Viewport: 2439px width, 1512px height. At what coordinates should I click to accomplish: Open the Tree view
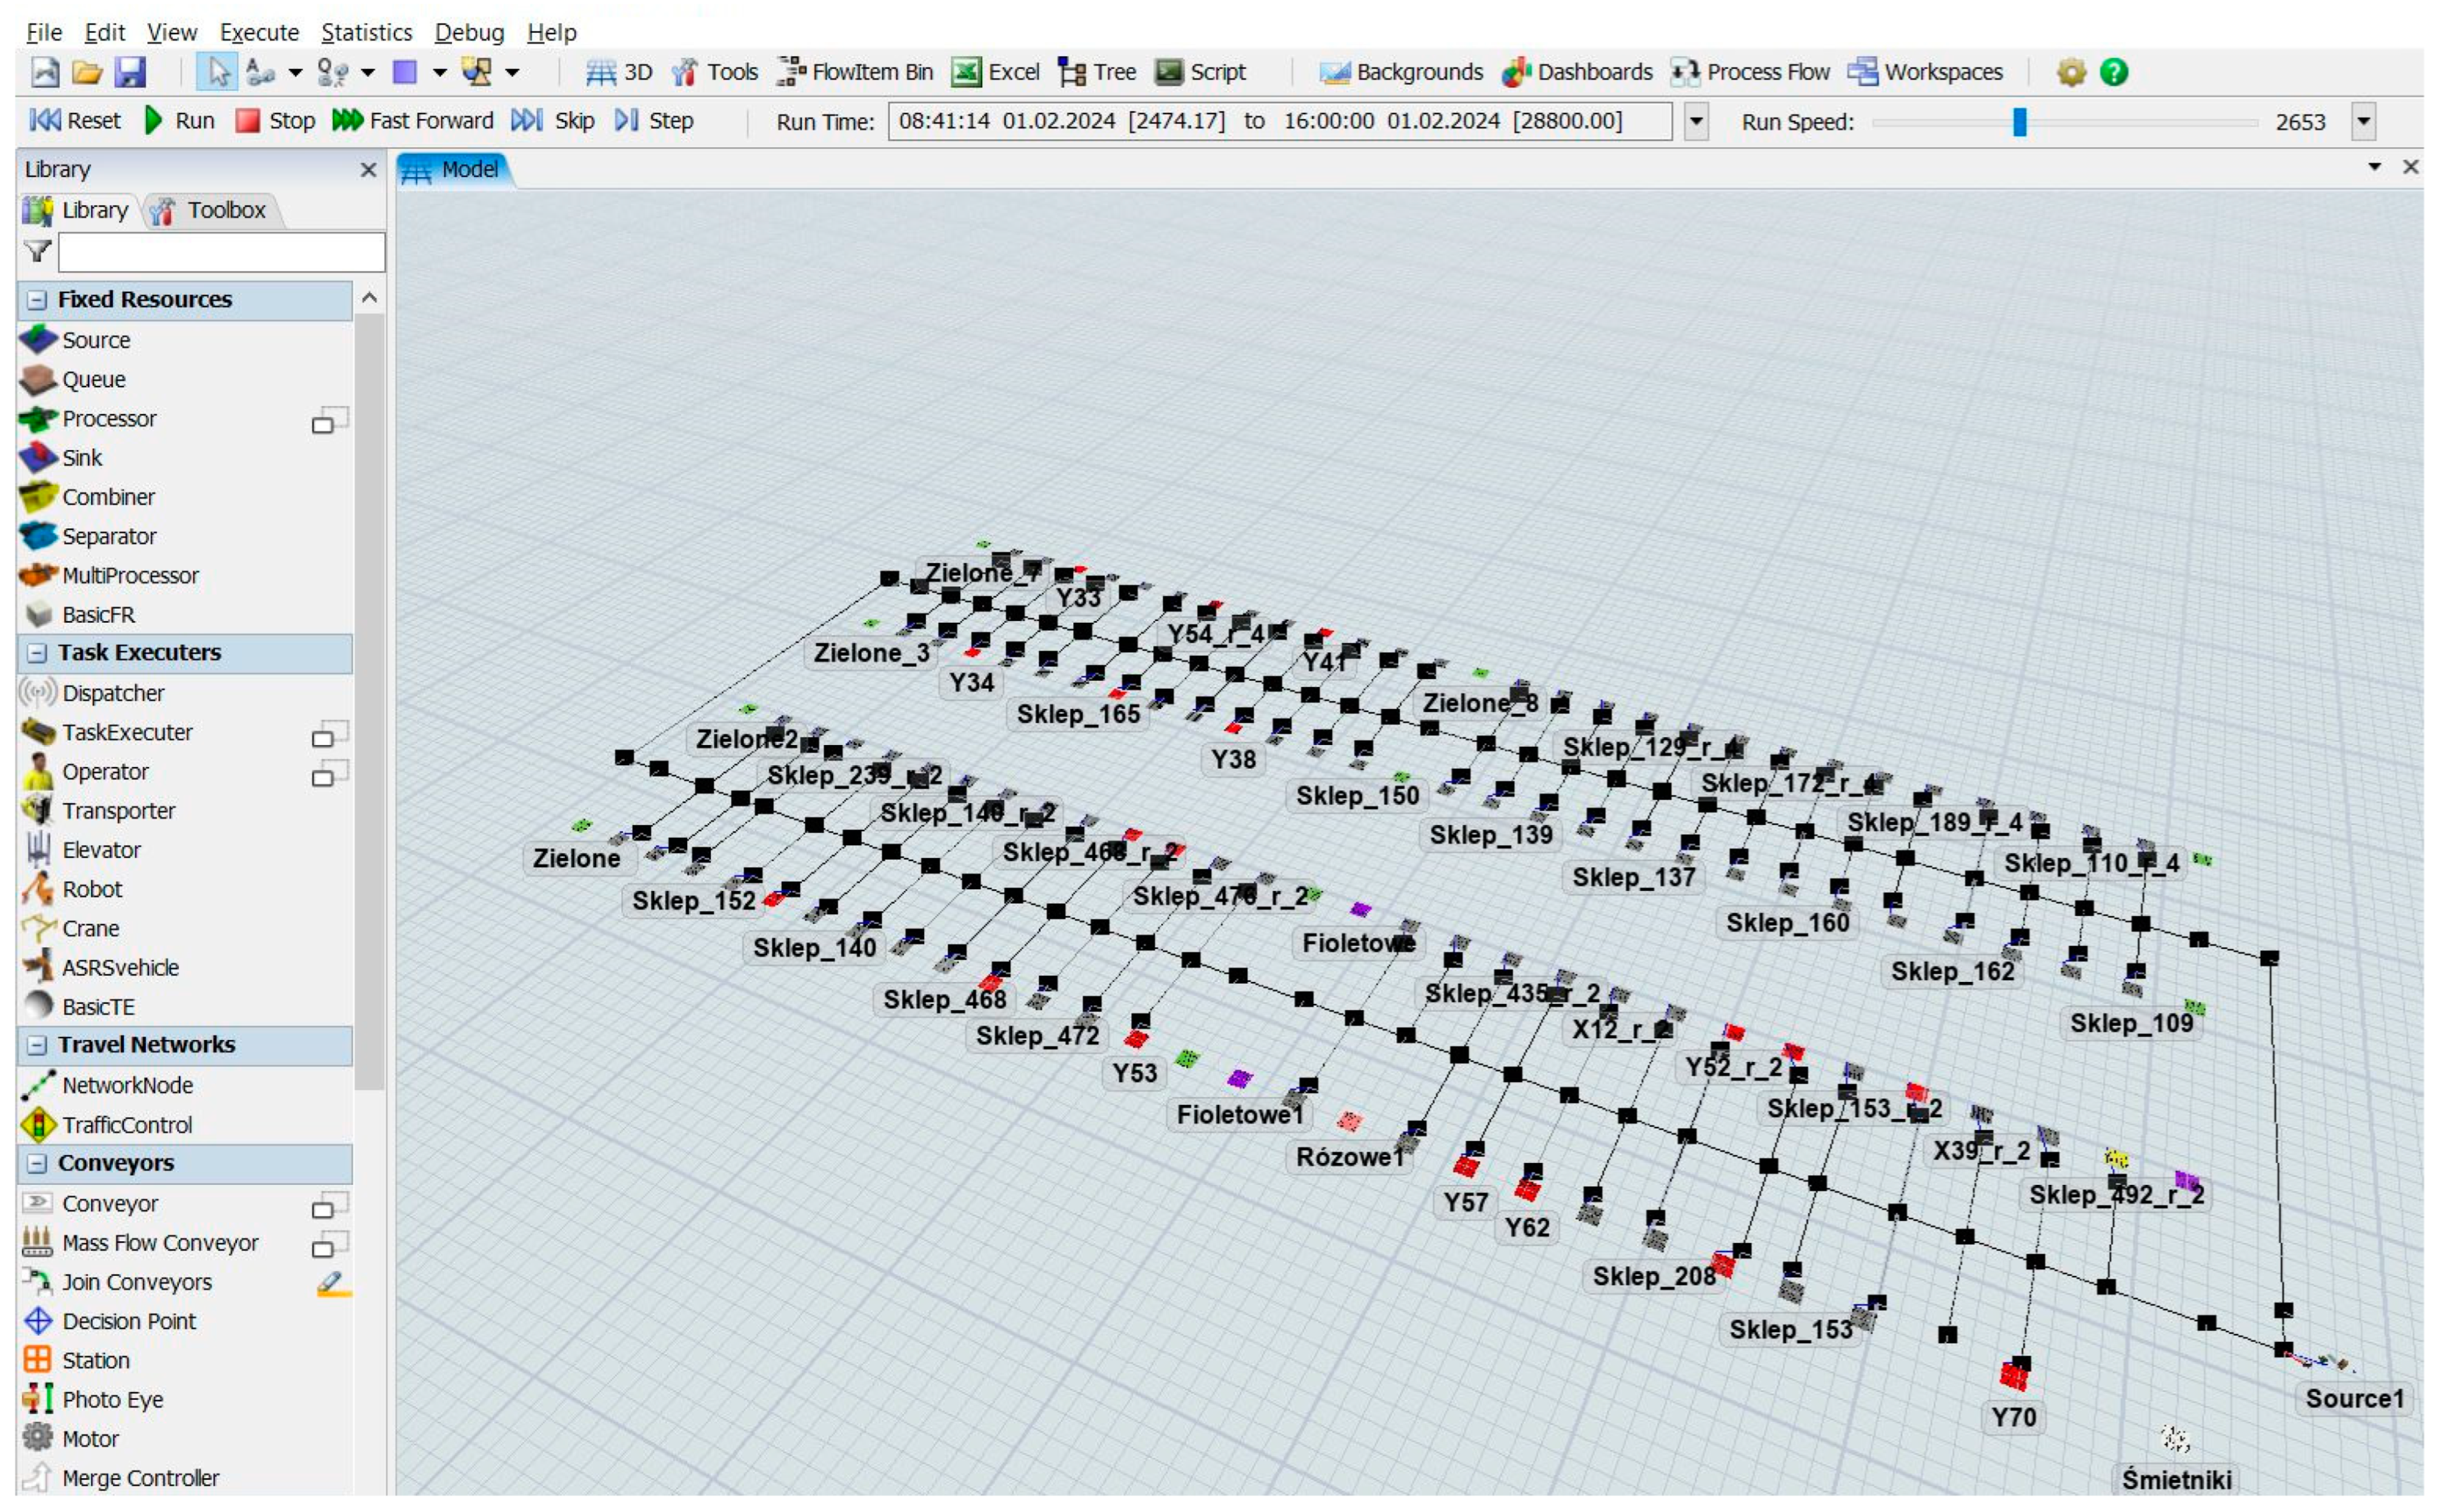pyautogui.click(x=1098, y=72)
